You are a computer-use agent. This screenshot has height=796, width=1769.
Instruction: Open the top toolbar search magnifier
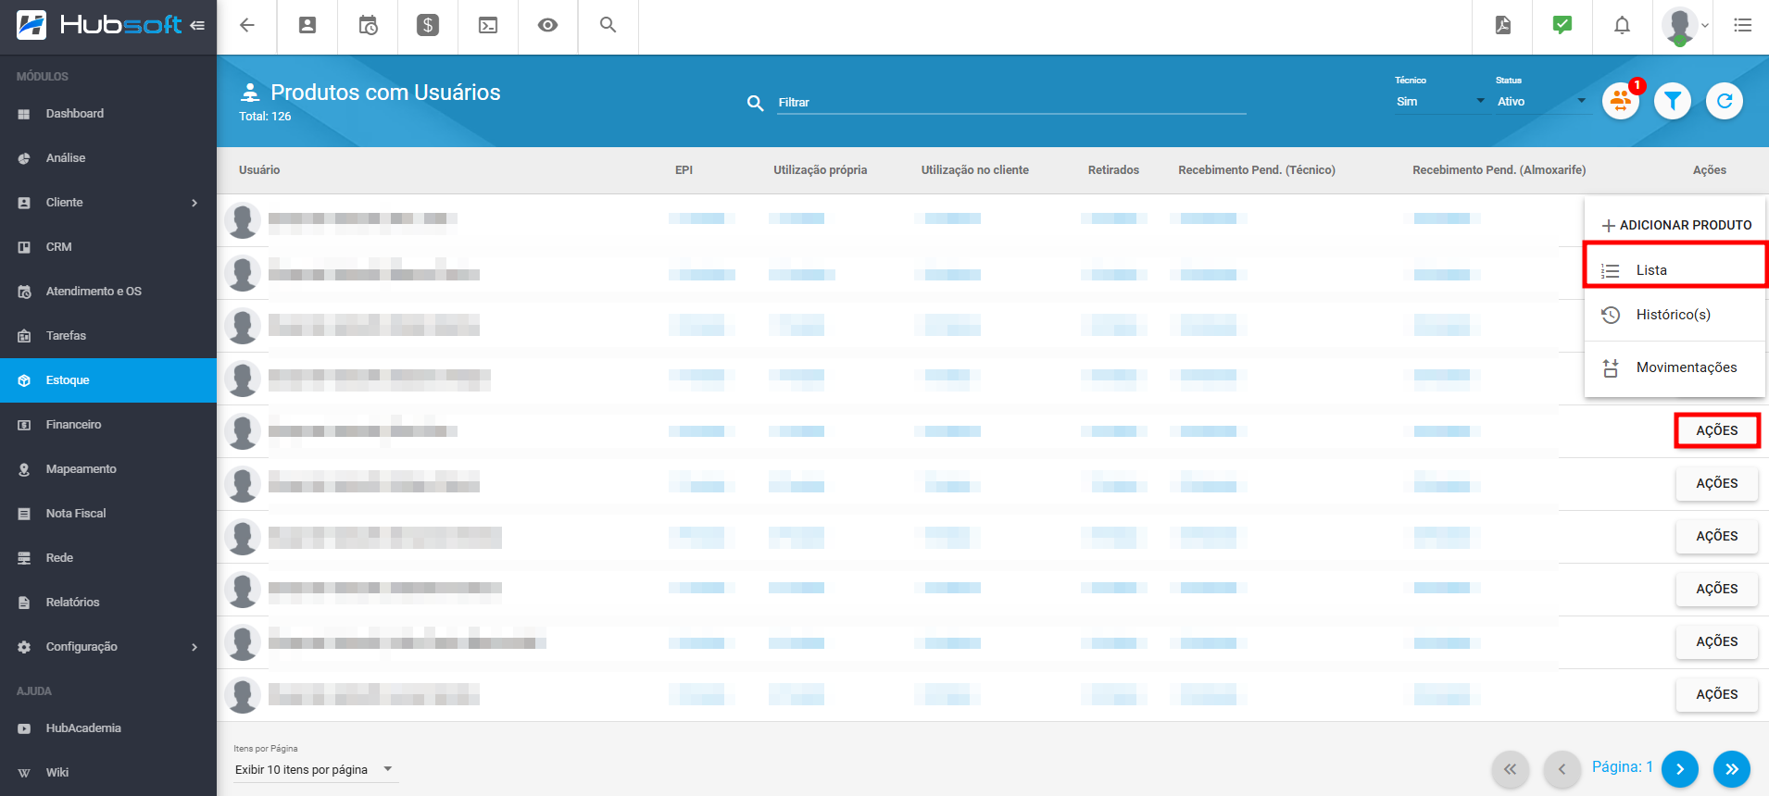pos(608,25)
